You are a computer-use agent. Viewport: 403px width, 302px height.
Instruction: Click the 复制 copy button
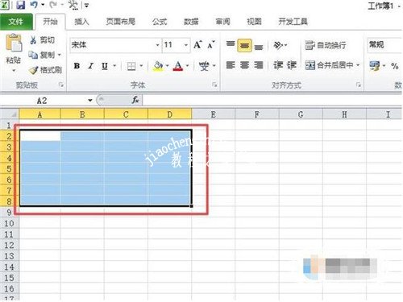tap(41, 55)
